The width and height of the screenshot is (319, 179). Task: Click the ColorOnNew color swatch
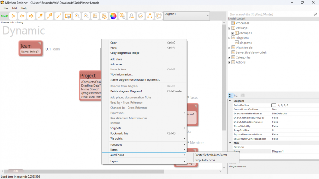[x=274, y=105]
